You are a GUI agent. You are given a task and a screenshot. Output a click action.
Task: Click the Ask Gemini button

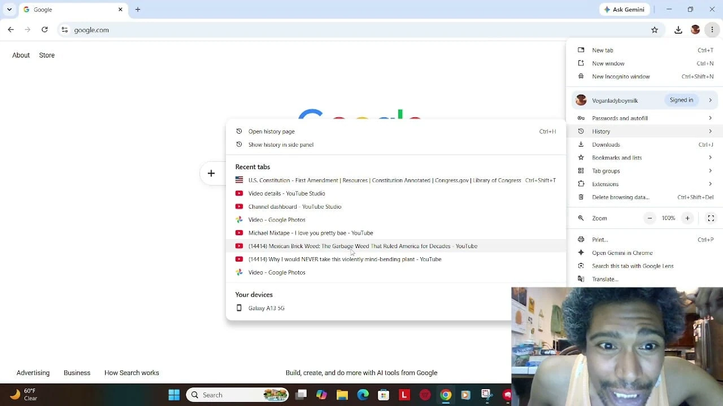(625, 10)
